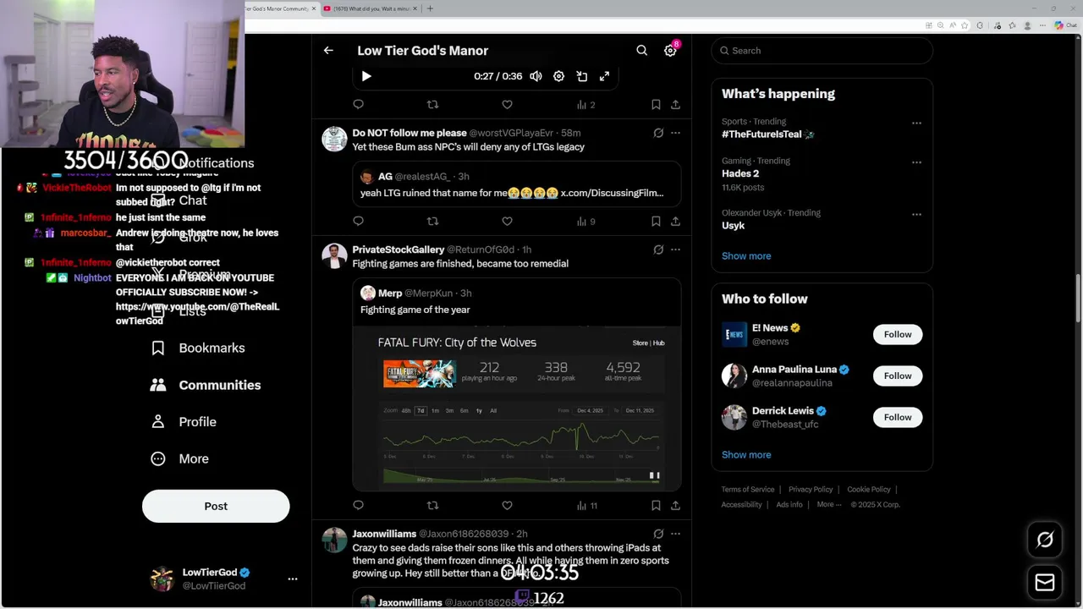Repost the top video post

coord(432,105)
